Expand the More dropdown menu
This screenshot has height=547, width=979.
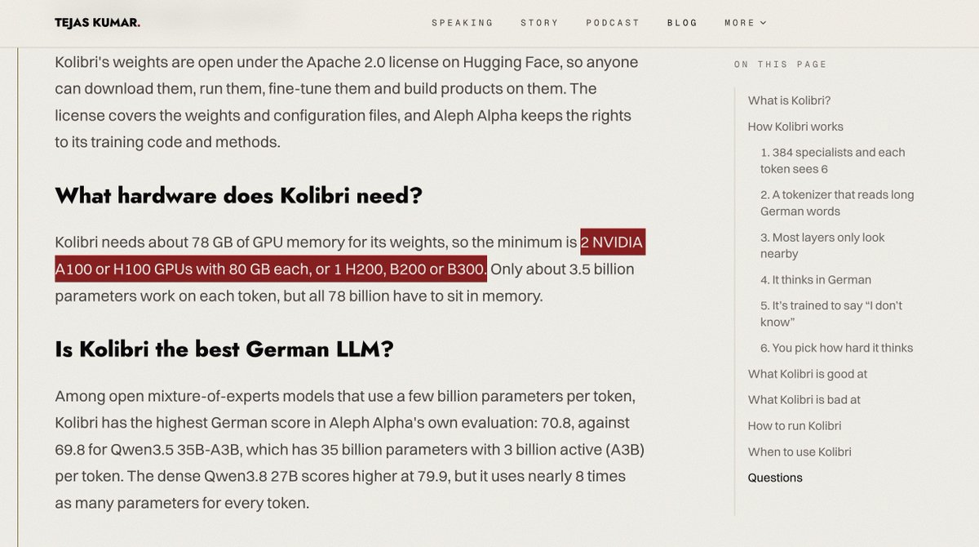click(746, 23)
